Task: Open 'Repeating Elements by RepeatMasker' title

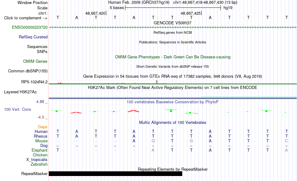Action: [x=173, y=169]
